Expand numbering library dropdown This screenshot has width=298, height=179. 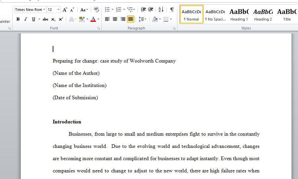124,10
